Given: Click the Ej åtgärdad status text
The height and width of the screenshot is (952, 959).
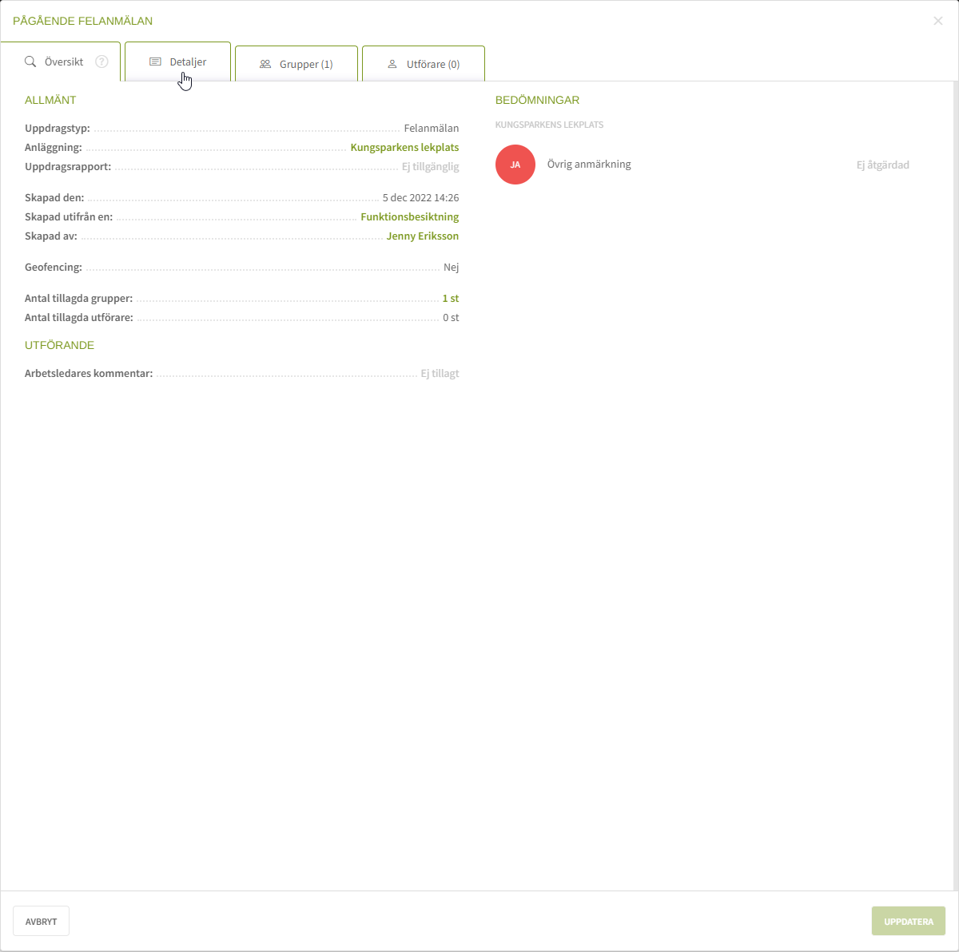Looking at the screenshot, I should click(882, 165).
